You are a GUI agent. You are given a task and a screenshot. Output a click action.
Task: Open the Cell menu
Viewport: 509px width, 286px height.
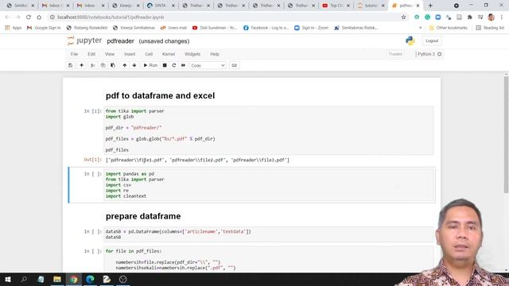click(x=149, y=54)
